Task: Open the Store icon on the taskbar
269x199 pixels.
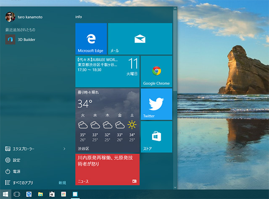Action: tap(52, 194)
